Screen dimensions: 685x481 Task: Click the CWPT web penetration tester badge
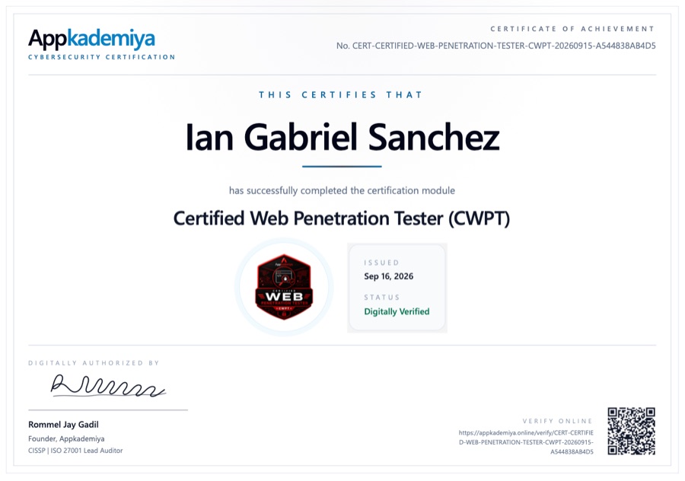(284, 287)
